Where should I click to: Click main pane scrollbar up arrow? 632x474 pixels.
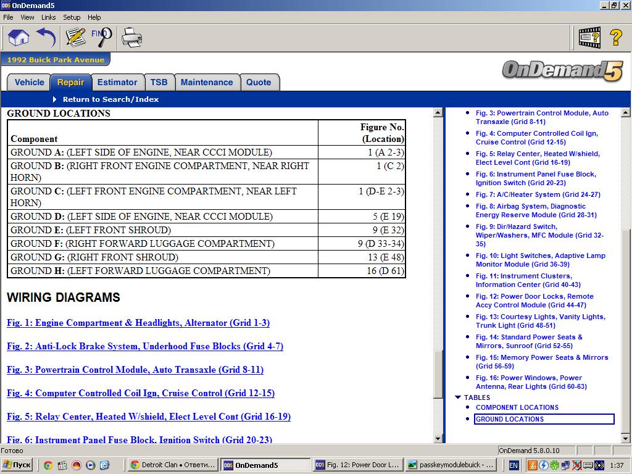438,113
